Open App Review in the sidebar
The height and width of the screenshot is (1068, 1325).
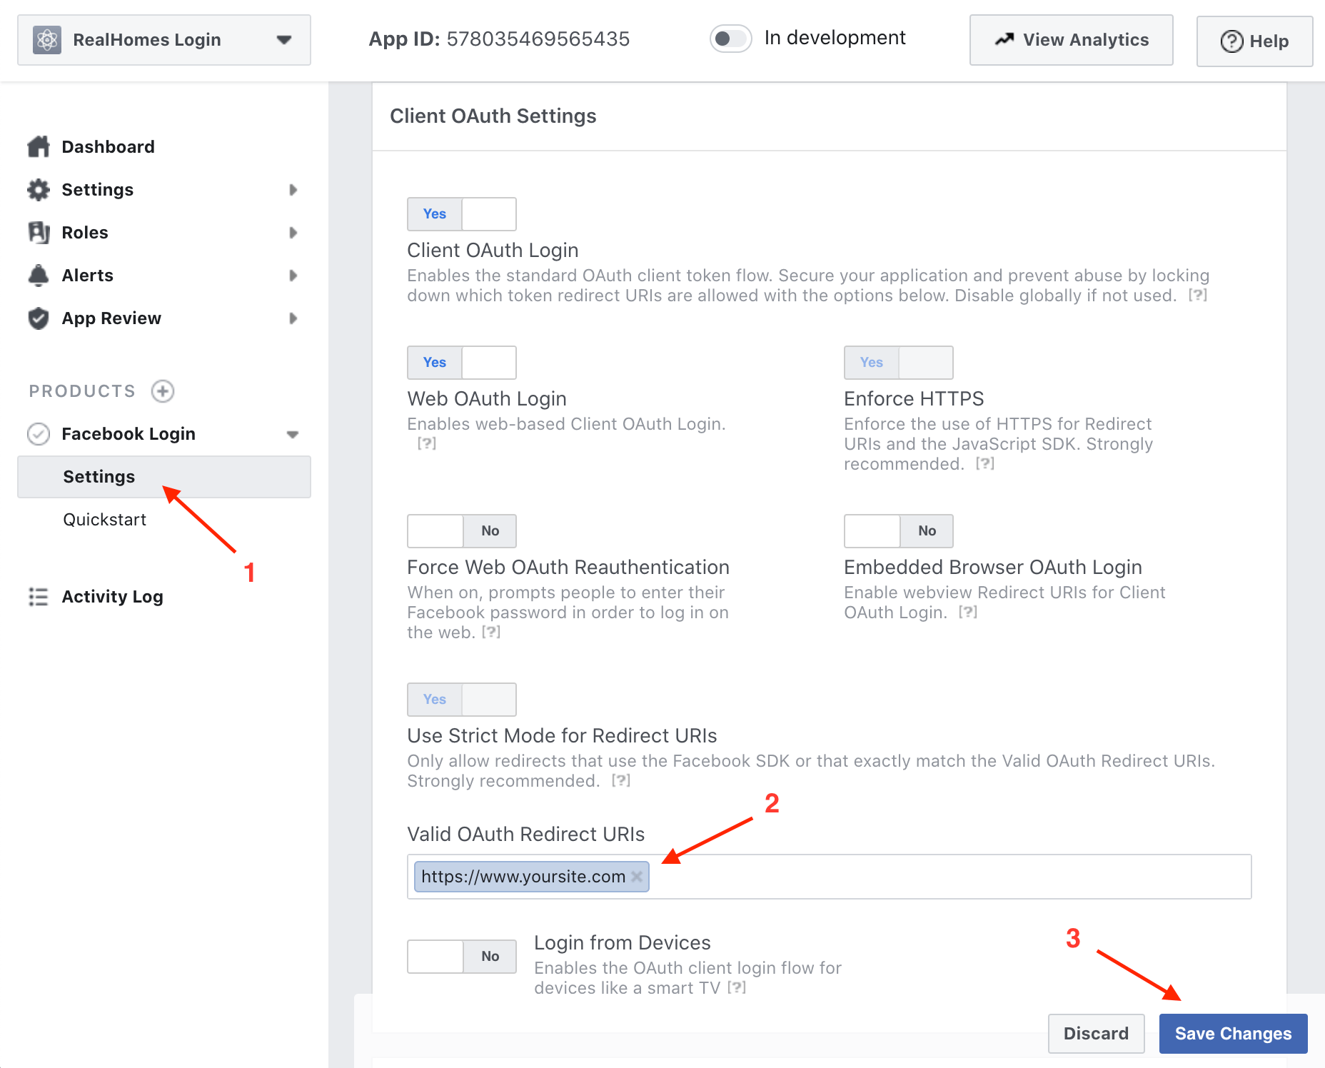pyautogui.click(x=111, y=318)
